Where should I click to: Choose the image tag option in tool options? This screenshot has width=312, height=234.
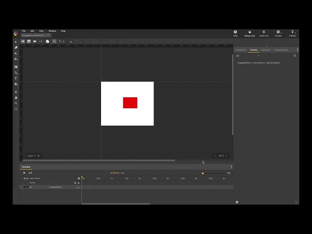coord(29,41)
